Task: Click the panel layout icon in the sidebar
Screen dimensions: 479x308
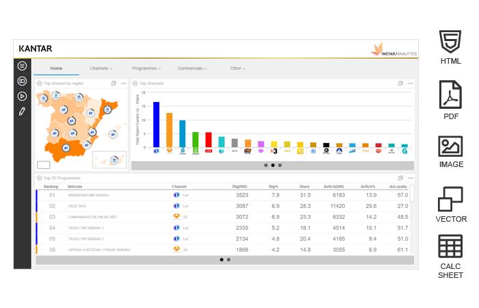Action: [22, 81]
